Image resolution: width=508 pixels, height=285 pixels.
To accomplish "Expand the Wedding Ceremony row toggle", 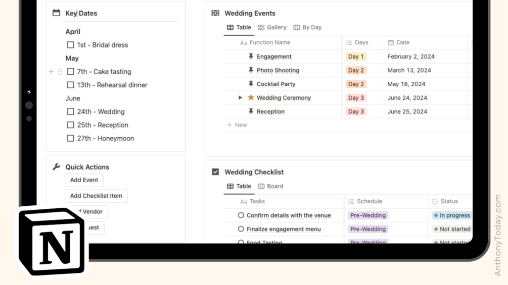I will click(x=241, y=98).
